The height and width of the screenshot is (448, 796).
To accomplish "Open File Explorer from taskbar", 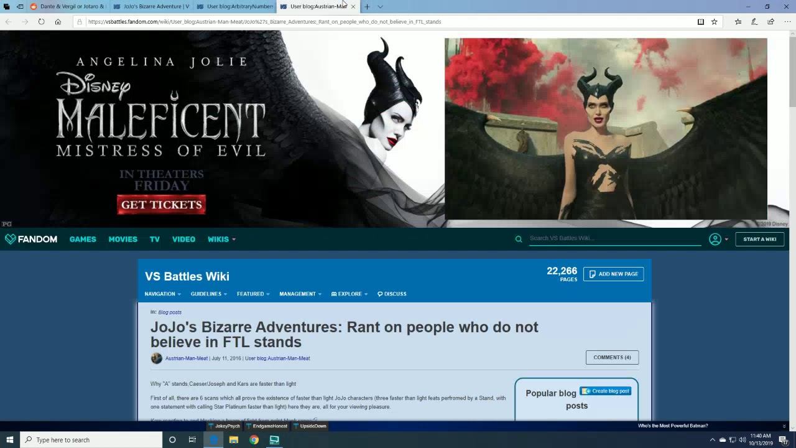I will (234, 440).
